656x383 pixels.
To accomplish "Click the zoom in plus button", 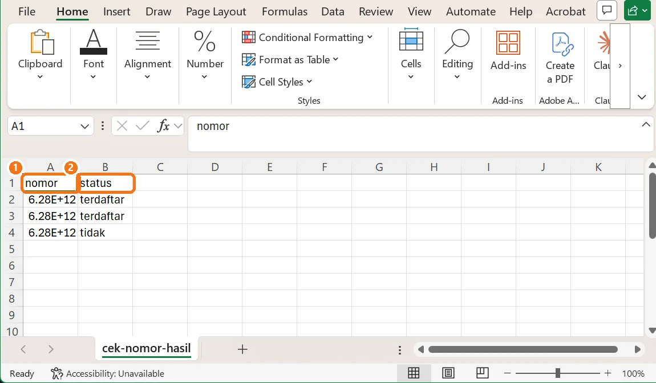I will [608, 373].
